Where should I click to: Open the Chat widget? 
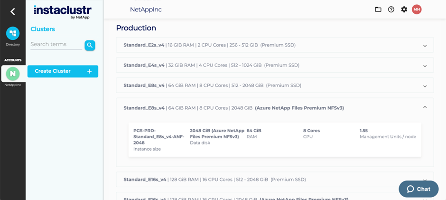[418, 189]
